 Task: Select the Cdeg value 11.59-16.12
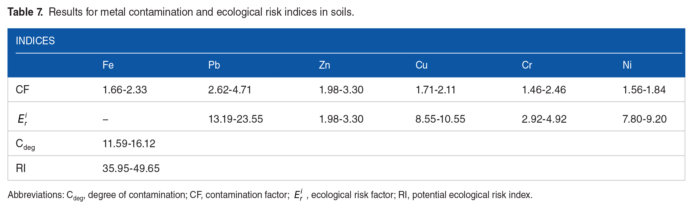(129, 144)
